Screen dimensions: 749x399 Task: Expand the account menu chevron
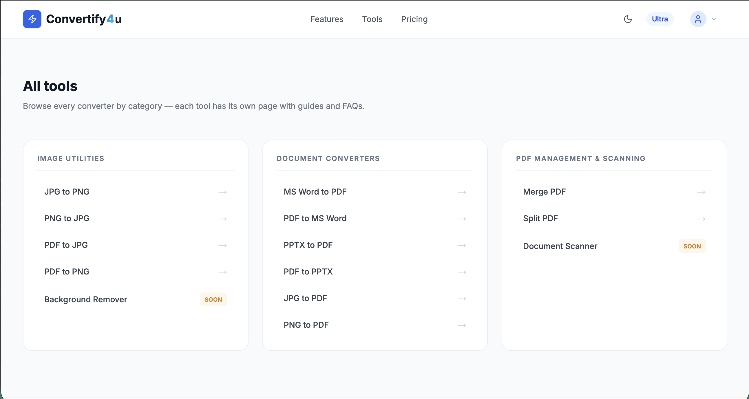(714, 19)
